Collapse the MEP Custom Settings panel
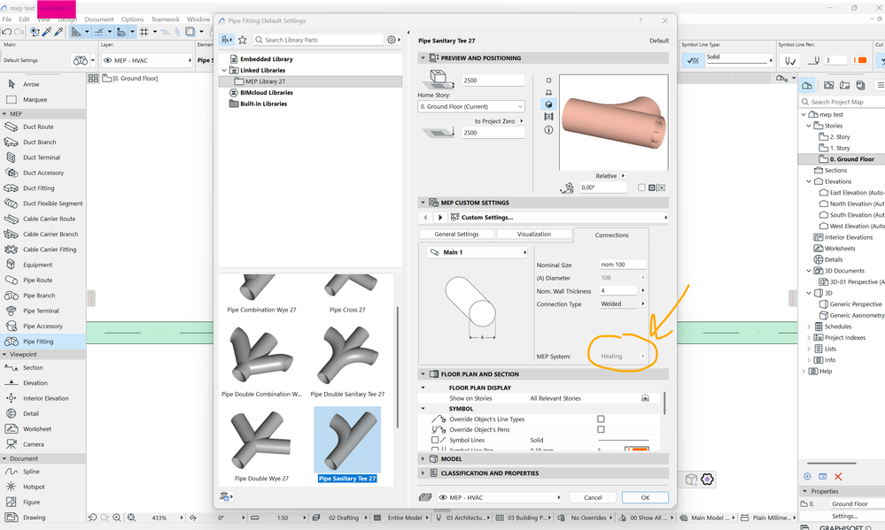Viewport: 885px width, 530px height. click(423, 203)
